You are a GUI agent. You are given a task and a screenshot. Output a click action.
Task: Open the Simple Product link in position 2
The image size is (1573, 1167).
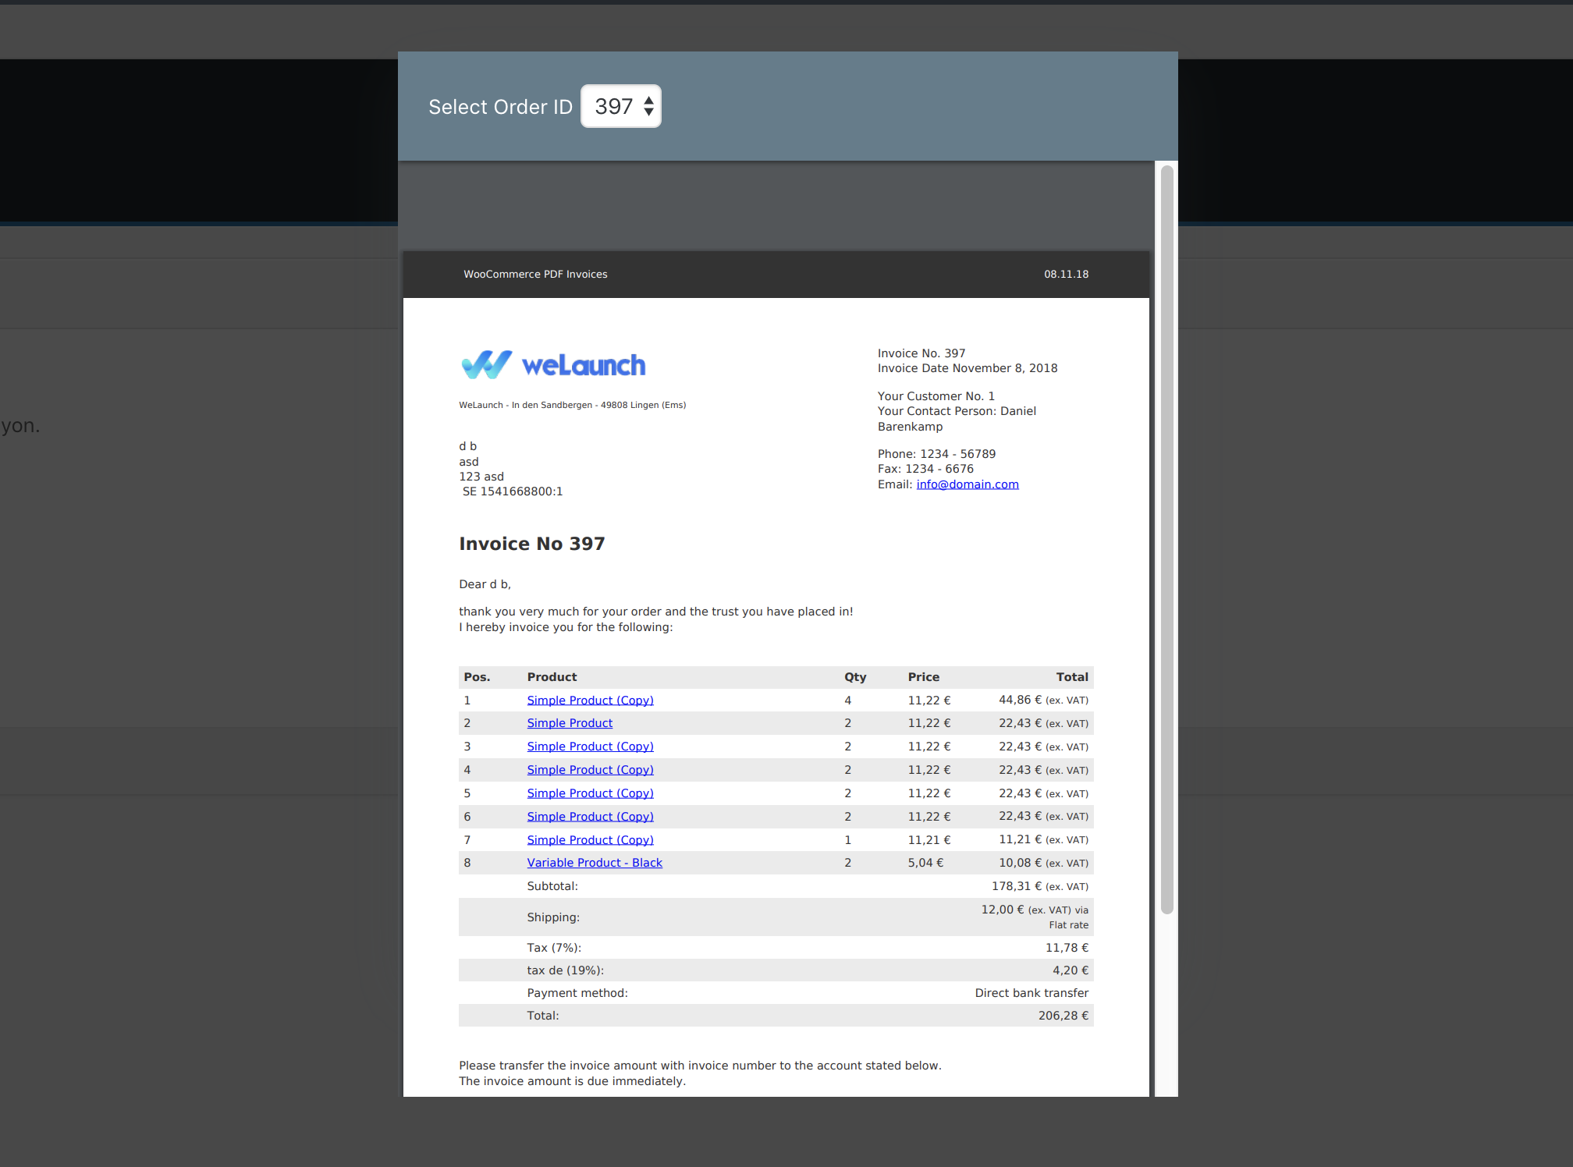[570, 723]
